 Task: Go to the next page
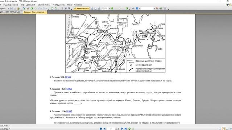(x=122, y=129)
